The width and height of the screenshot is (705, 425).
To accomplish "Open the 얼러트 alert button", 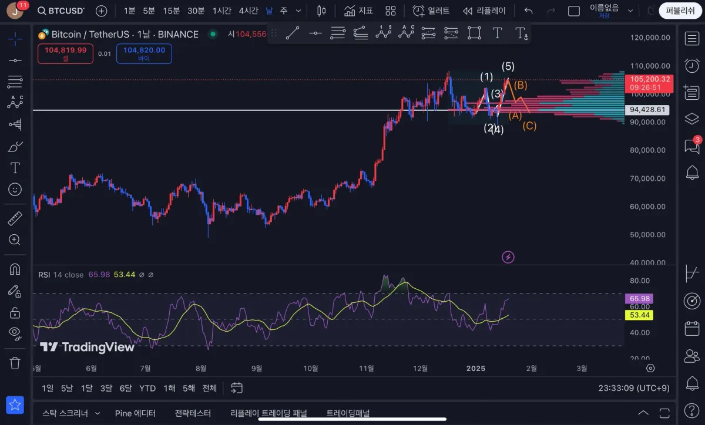I will pyautogui.click(x=431, y=11).
